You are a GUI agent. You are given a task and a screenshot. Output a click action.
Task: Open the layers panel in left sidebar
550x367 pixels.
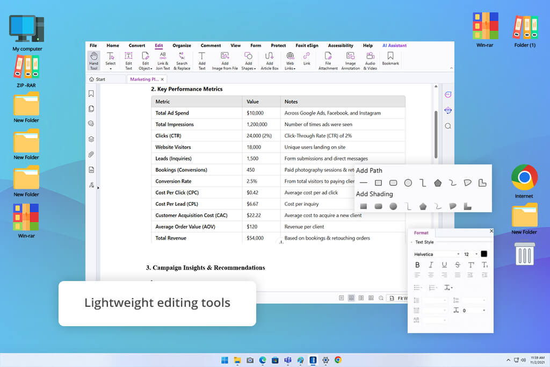point(91,139)
